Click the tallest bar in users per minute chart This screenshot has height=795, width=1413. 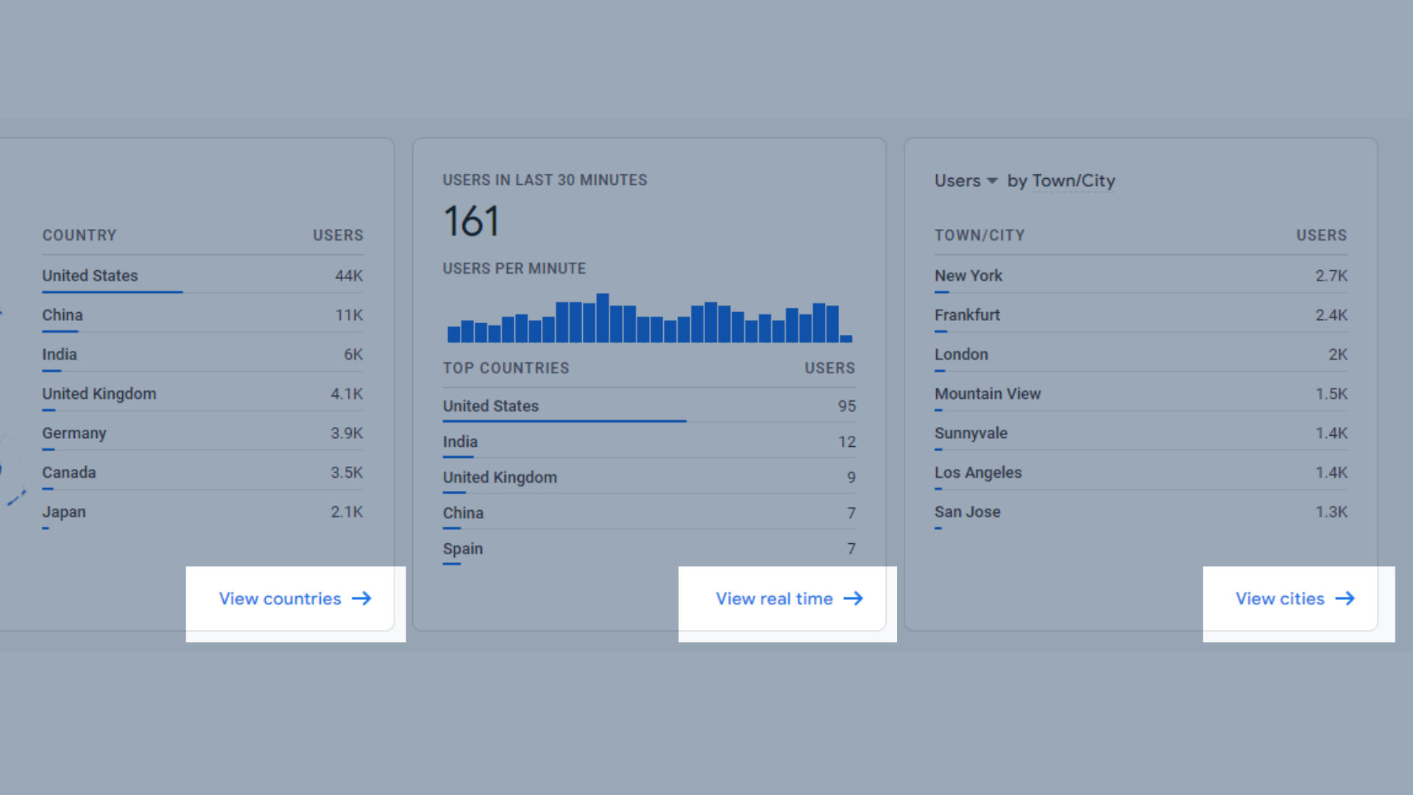point(603,318)
